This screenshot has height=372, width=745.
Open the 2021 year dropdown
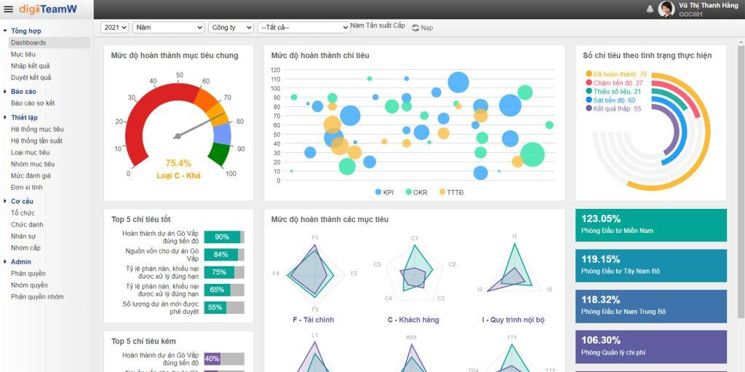114,28
